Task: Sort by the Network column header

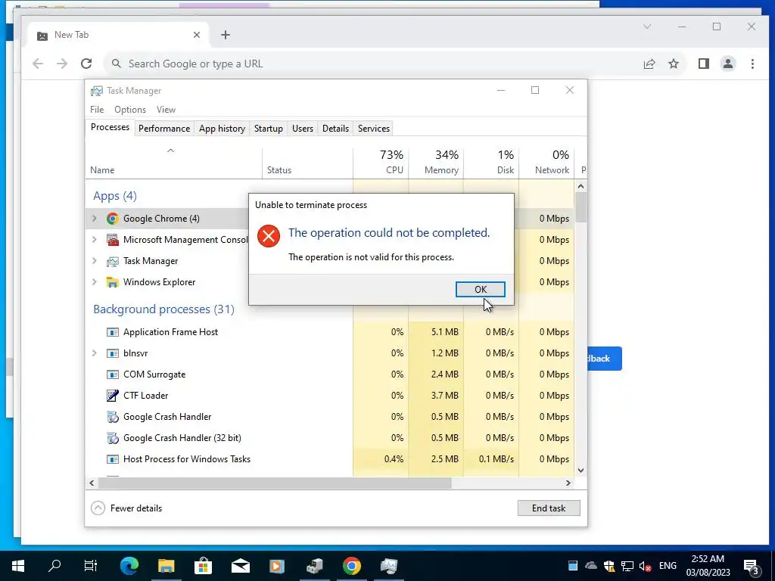Action: (x=546, y=163)
